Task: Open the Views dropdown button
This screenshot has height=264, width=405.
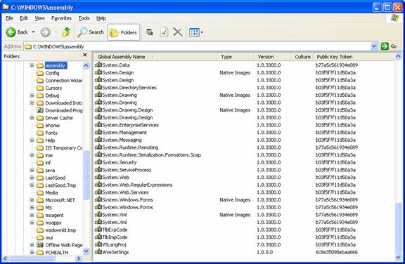Action: click(195, 32)
